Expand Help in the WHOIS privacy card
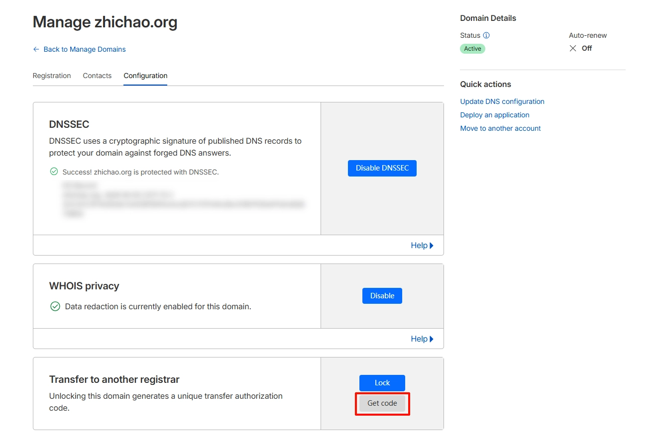This screenshot has width=669, height=442. [422, 339]
